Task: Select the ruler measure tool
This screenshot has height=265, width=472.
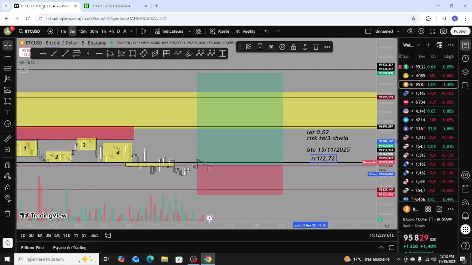Action: click(8, 139)
